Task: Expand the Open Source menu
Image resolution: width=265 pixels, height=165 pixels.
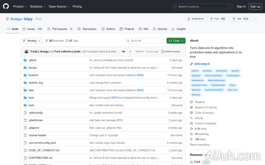Action: 58,6
